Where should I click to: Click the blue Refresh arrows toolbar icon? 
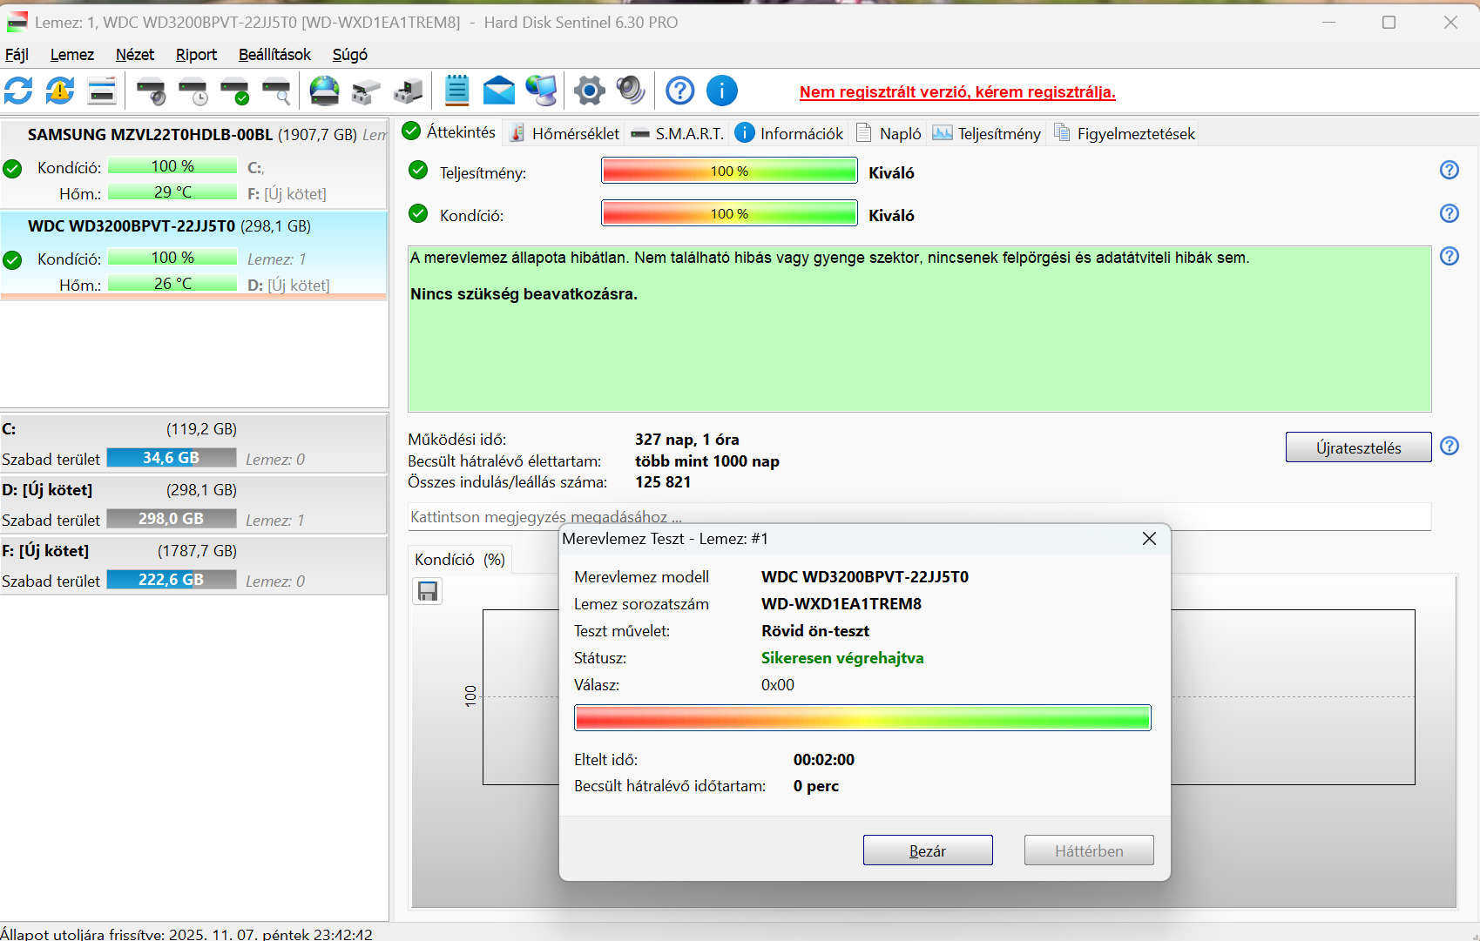pos(18,91)
